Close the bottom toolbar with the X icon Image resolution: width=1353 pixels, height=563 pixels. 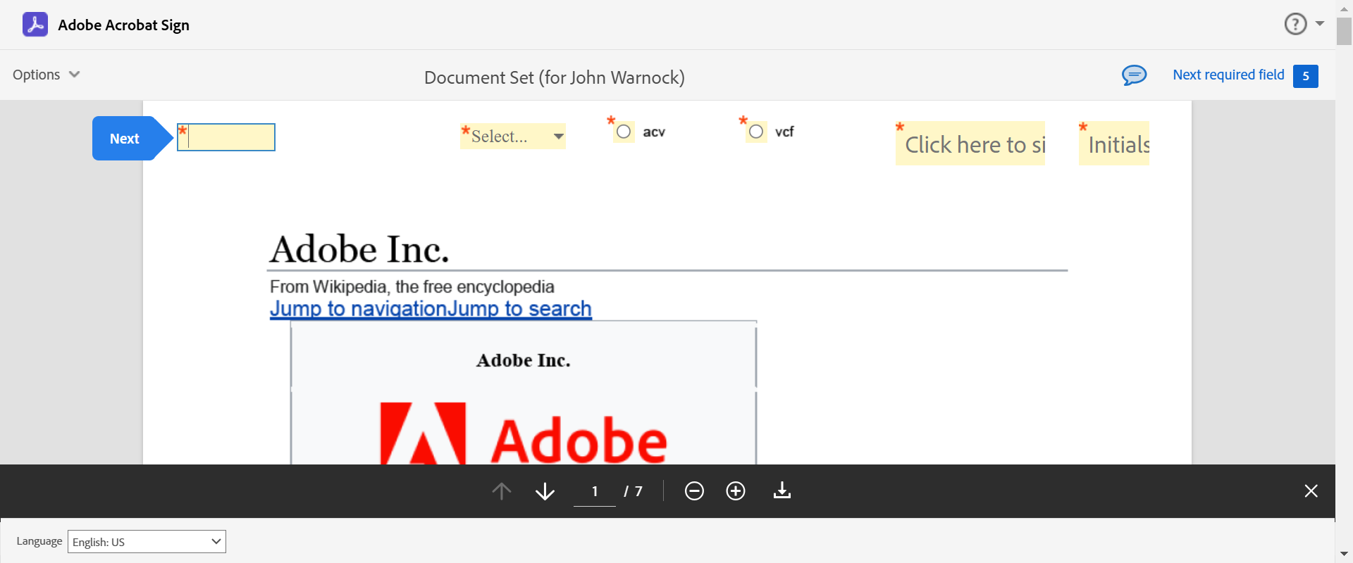pos(1311,491)
